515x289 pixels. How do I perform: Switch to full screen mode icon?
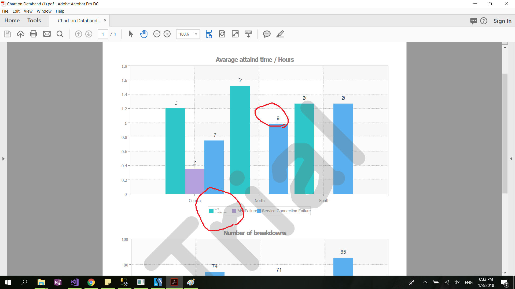235,34
